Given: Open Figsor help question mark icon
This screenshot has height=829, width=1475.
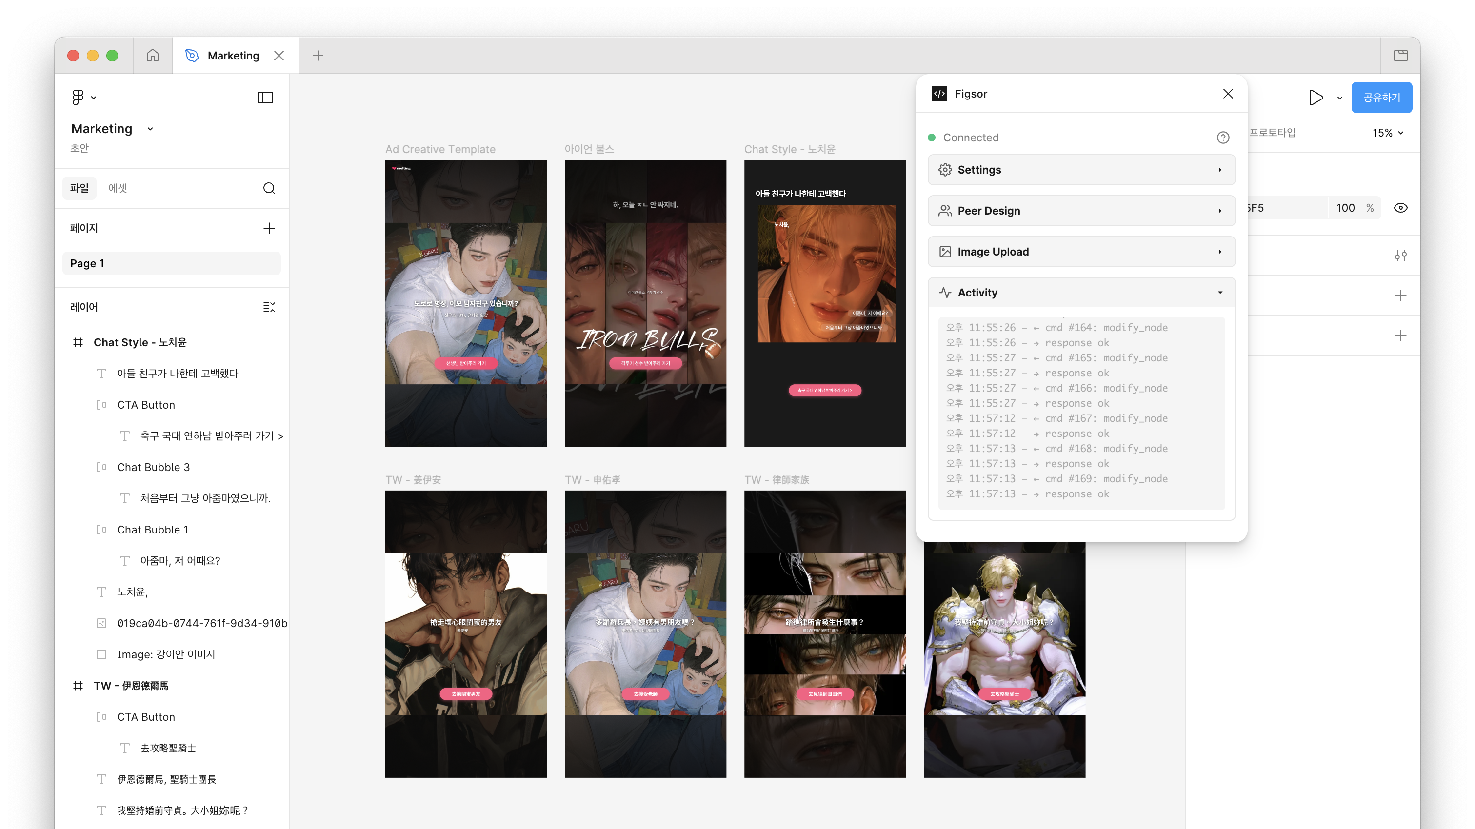Looking at the screenshot, I should (1223, 138).
